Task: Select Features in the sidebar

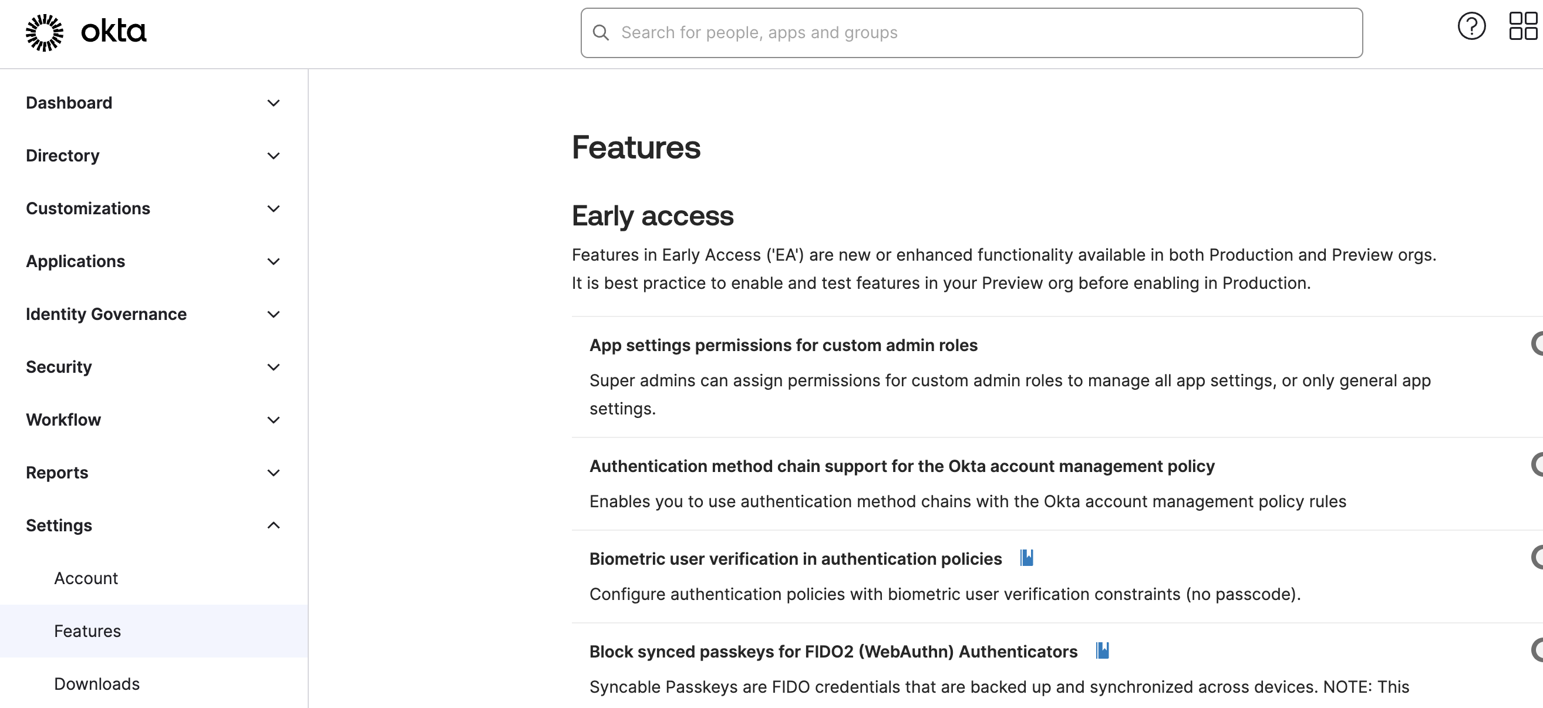Action: [x=87, y=631]
